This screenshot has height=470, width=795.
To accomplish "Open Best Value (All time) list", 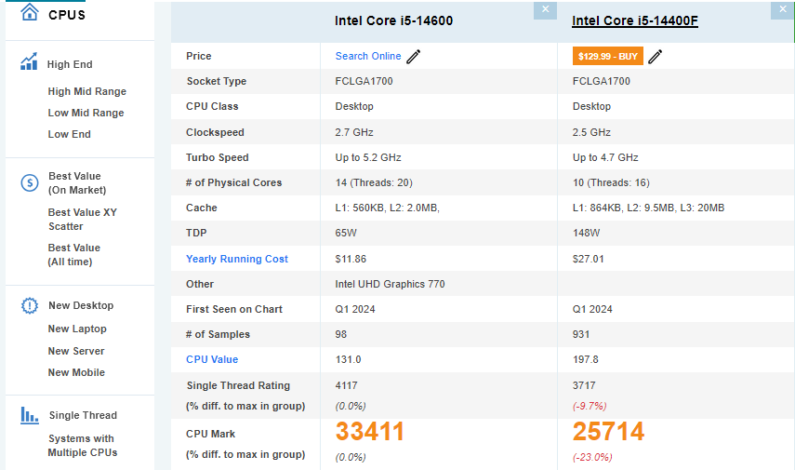I will 74,255.
